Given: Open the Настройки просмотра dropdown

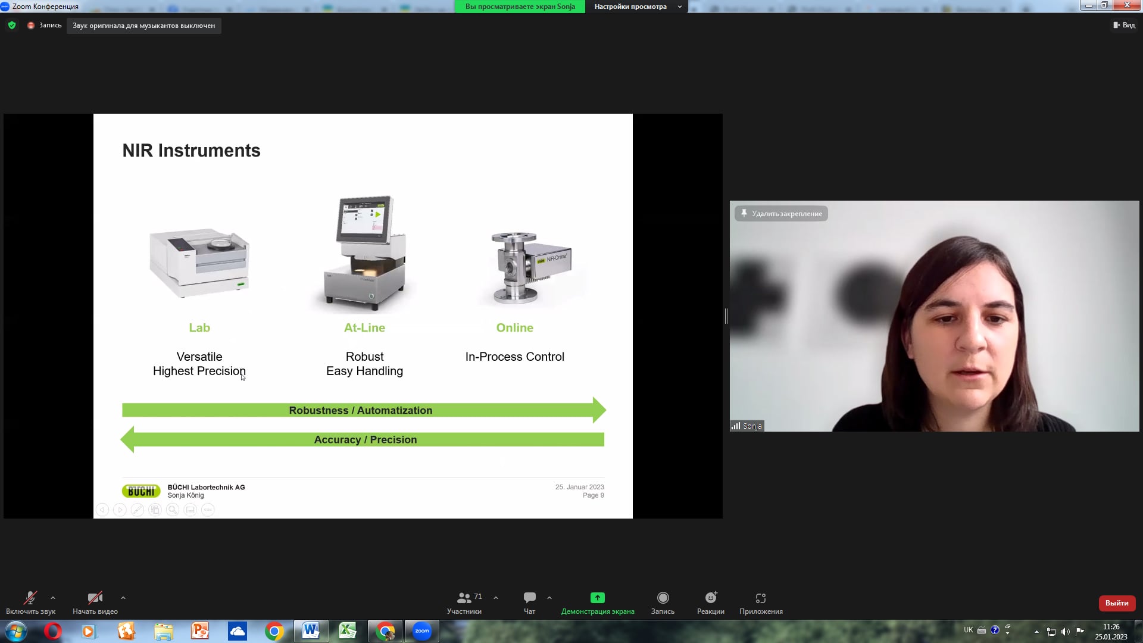Looking at the screenshot, I should point(637,7).
